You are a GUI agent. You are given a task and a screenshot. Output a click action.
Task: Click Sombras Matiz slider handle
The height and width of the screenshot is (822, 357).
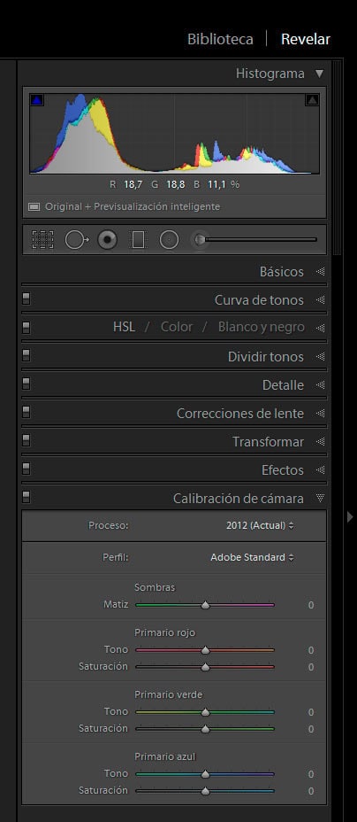(x=205, y=605)
